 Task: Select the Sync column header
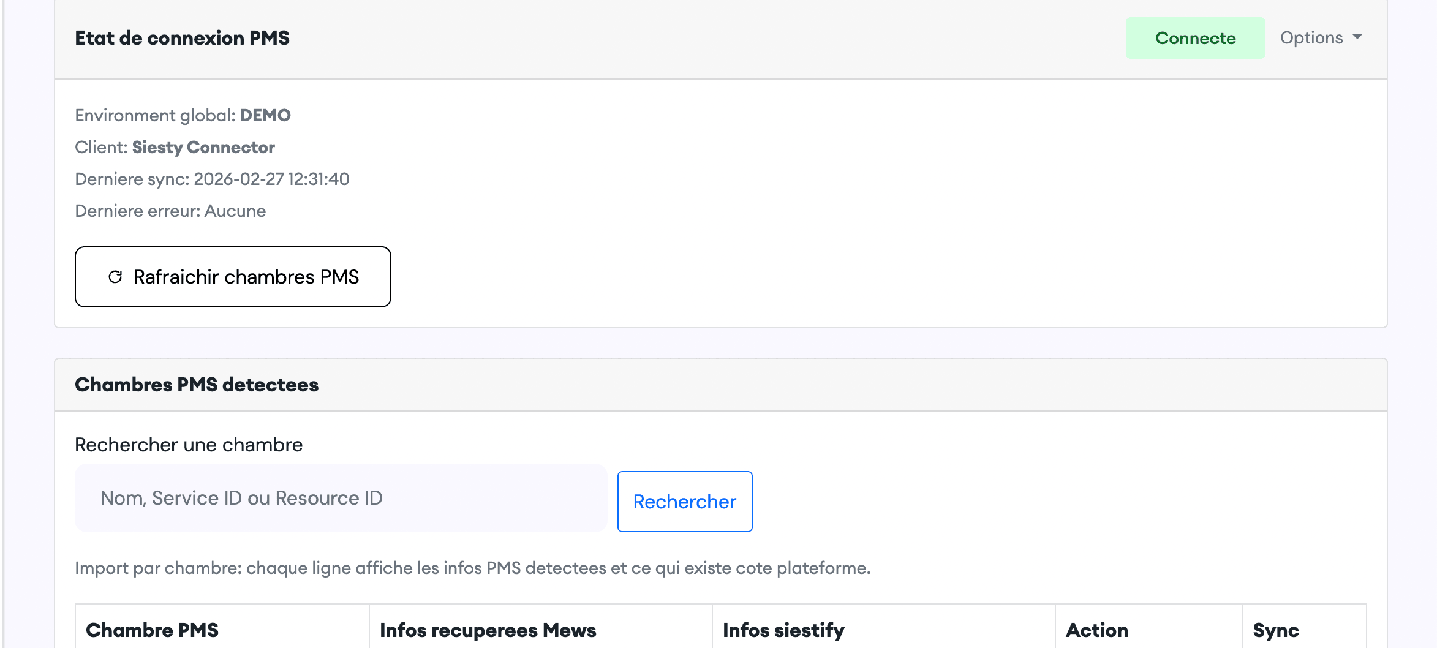click(x=1276, y=630)
